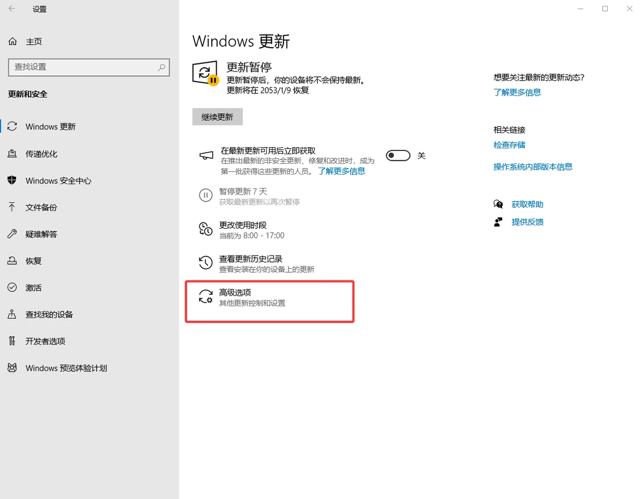Click the megaphone icon for immediate updates
This screenshot has height=499, width=641.
206,156
